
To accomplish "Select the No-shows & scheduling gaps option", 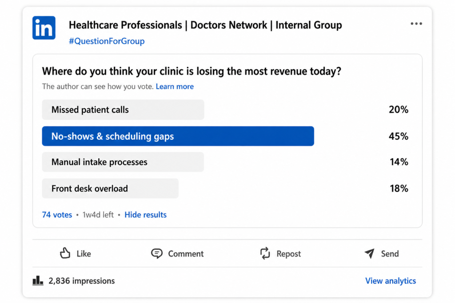I will coord(178,136).
